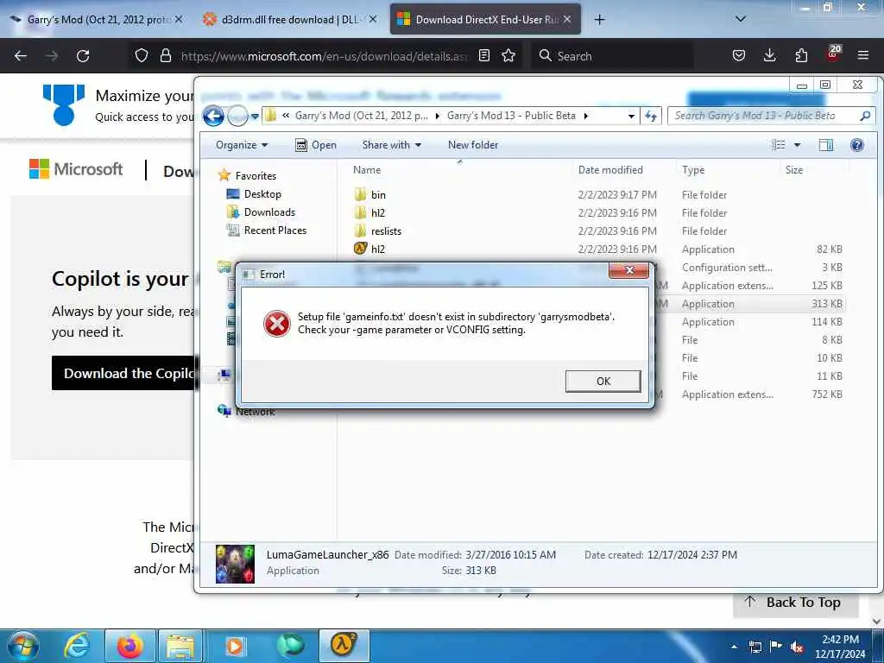Open the list all tabs dropdown
Screen dimensions: 884x663
click(741, 19)
